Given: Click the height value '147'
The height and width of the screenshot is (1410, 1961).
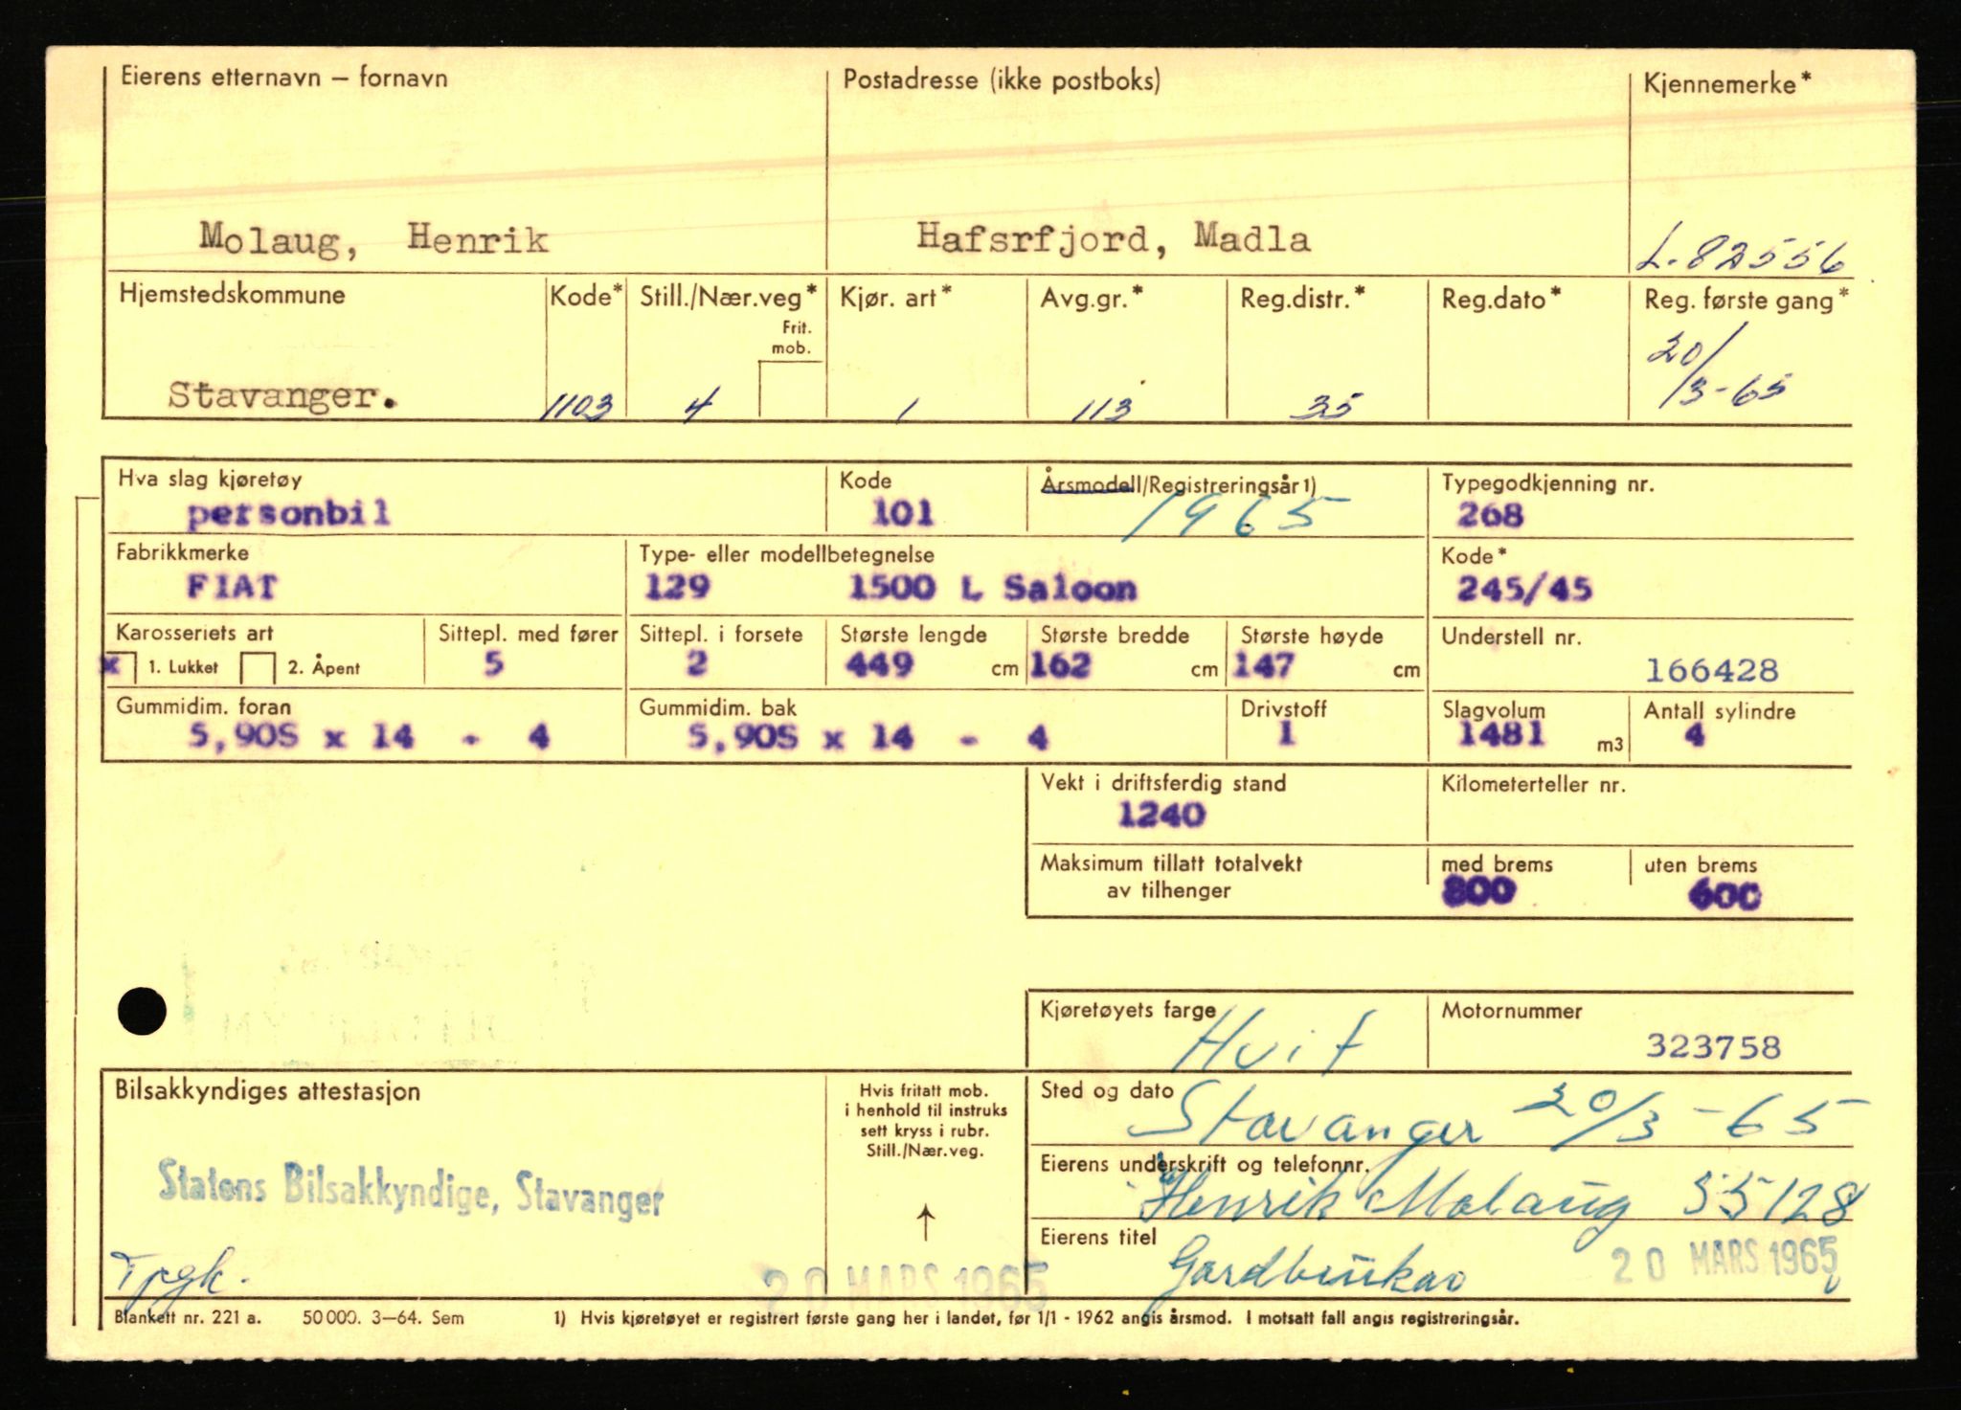Looking at the screenshot, I should (x=1263, y=664).
